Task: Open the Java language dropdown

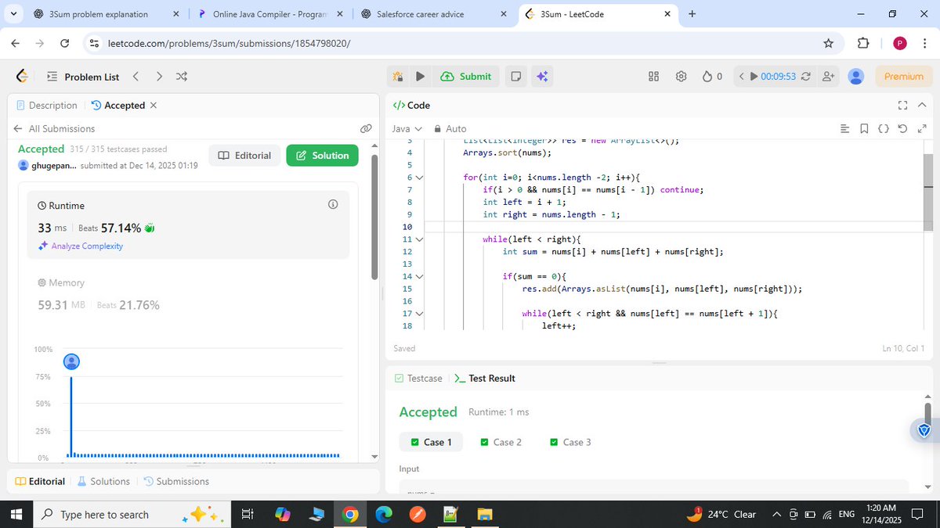Action: pyautogui.click(x=406, y=128)
